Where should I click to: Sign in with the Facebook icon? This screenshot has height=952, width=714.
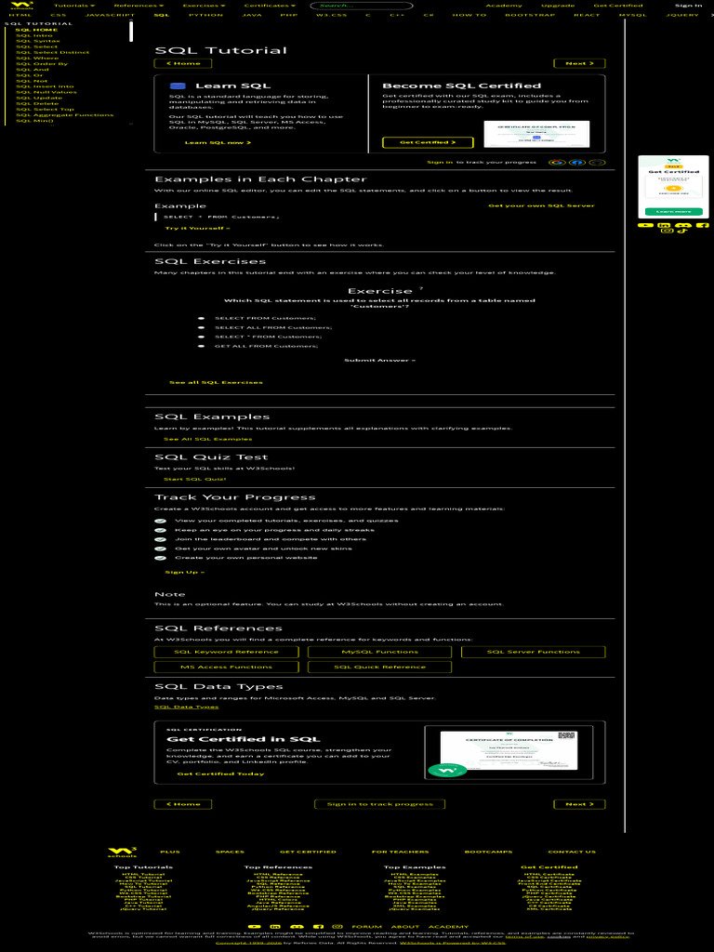[577, 163]
